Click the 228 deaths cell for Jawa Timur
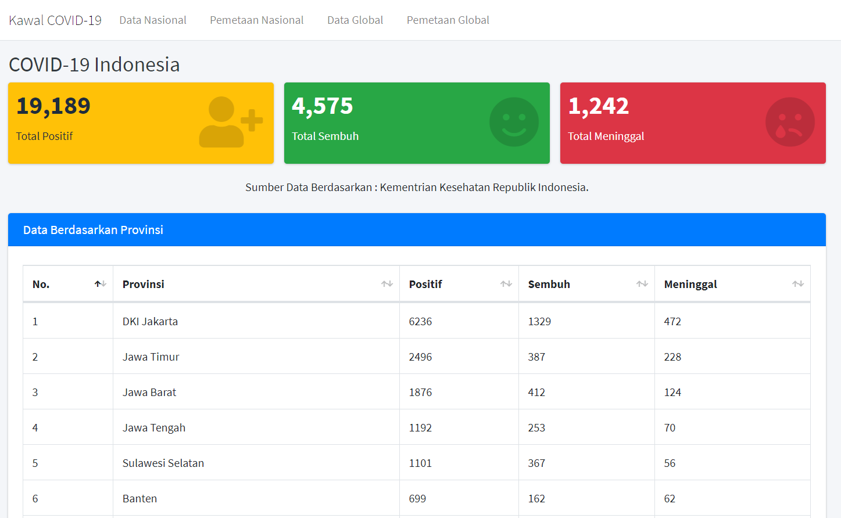This screenshot has width=841, height=518. pos(732,357)
